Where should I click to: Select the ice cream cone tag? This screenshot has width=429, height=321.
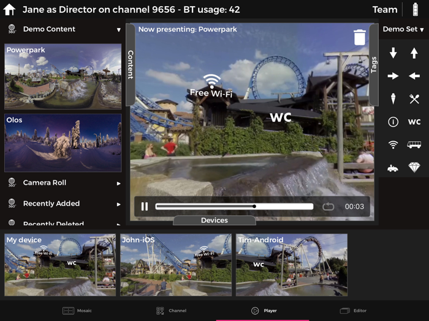pyautogui.click(x=393, y=98)
